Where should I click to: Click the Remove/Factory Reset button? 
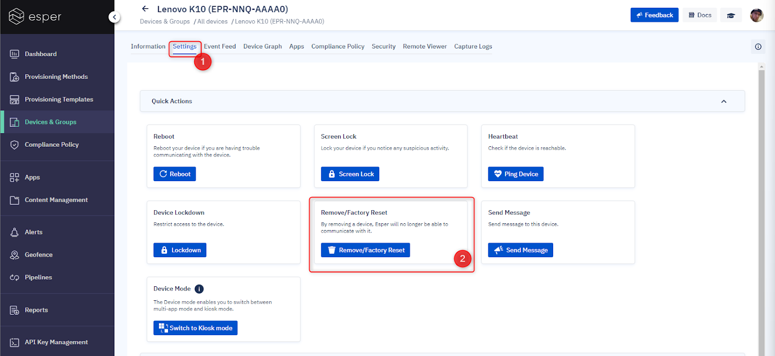(x=366, y=250)
